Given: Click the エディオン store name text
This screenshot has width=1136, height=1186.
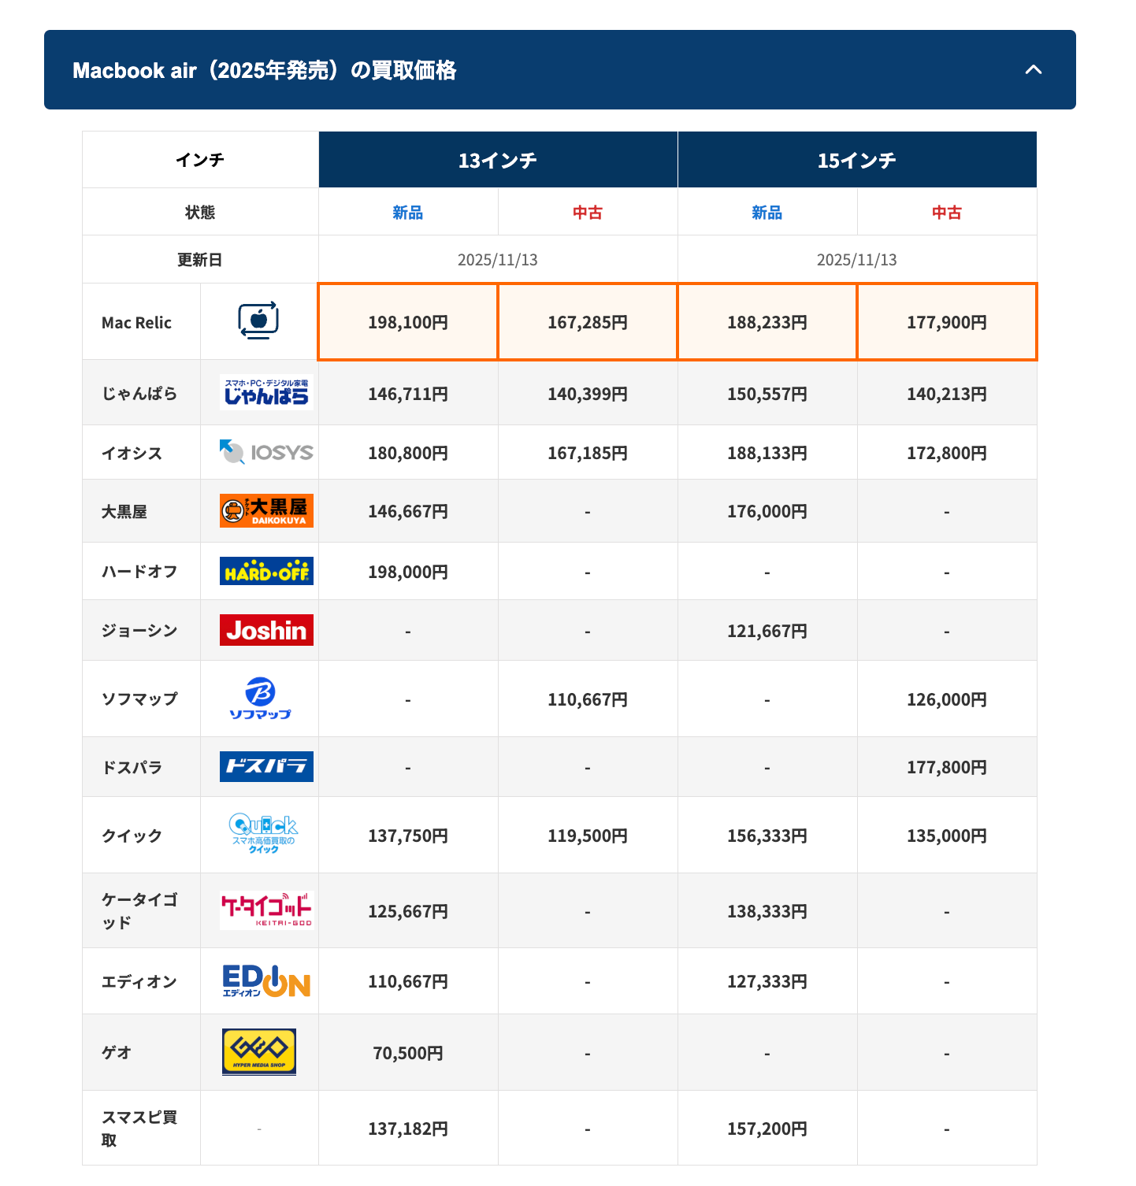Looking at the screenshot, I should (139, 981).
